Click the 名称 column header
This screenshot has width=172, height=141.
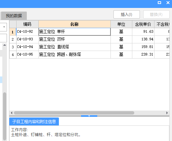(x=74, y=24)
